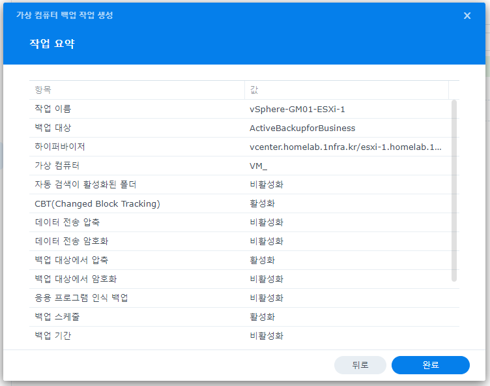Select the 가상 컴퓨터 row label
The height and width of the screenshot is (386, 490).
(57, 166)
